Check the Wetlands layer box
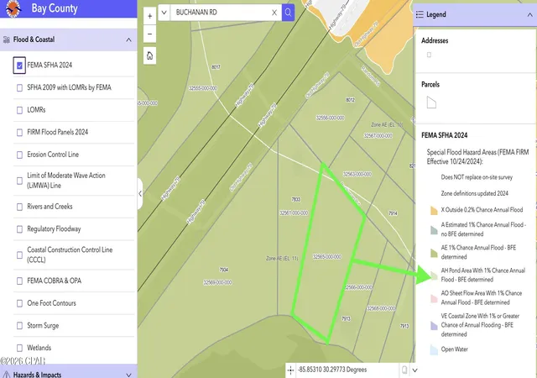 pos(19,348)
